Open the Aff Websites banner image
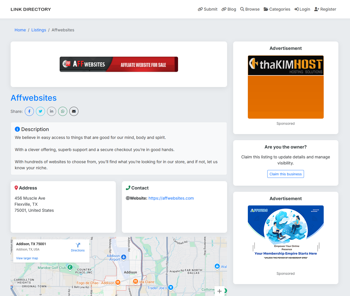Image resolution: width=350 pixels, height=296 pixels. (x=119, y=64)
